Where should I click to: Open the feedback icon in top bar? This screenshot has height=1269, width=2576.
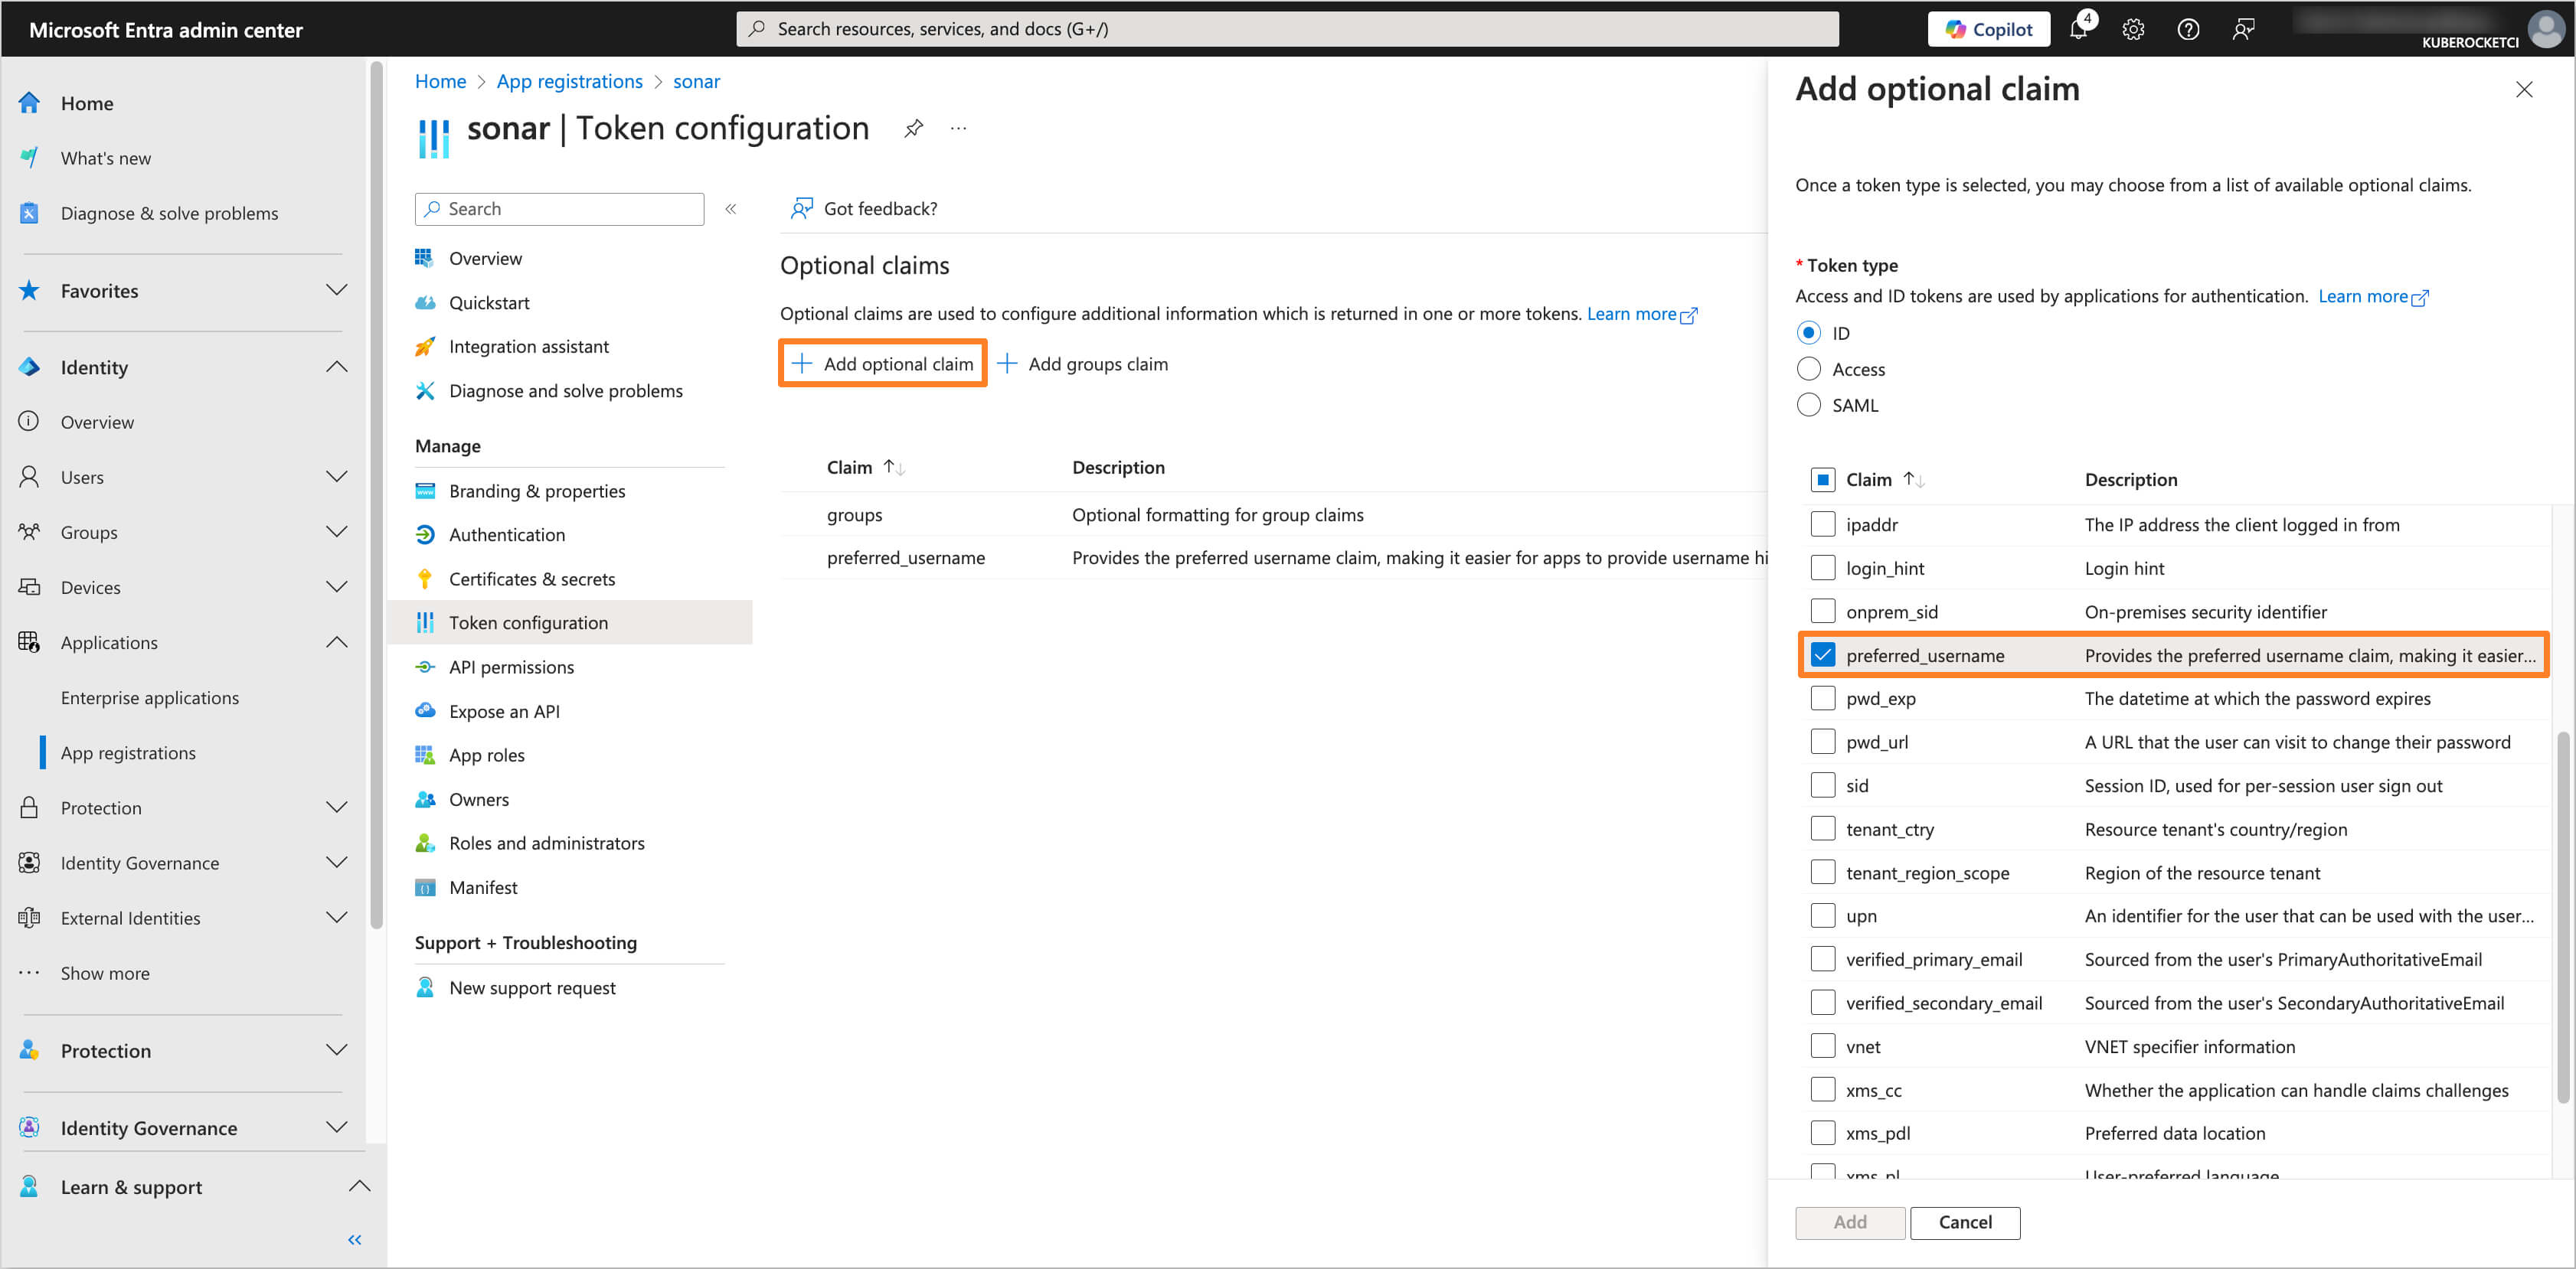[x=2243, y=29]
